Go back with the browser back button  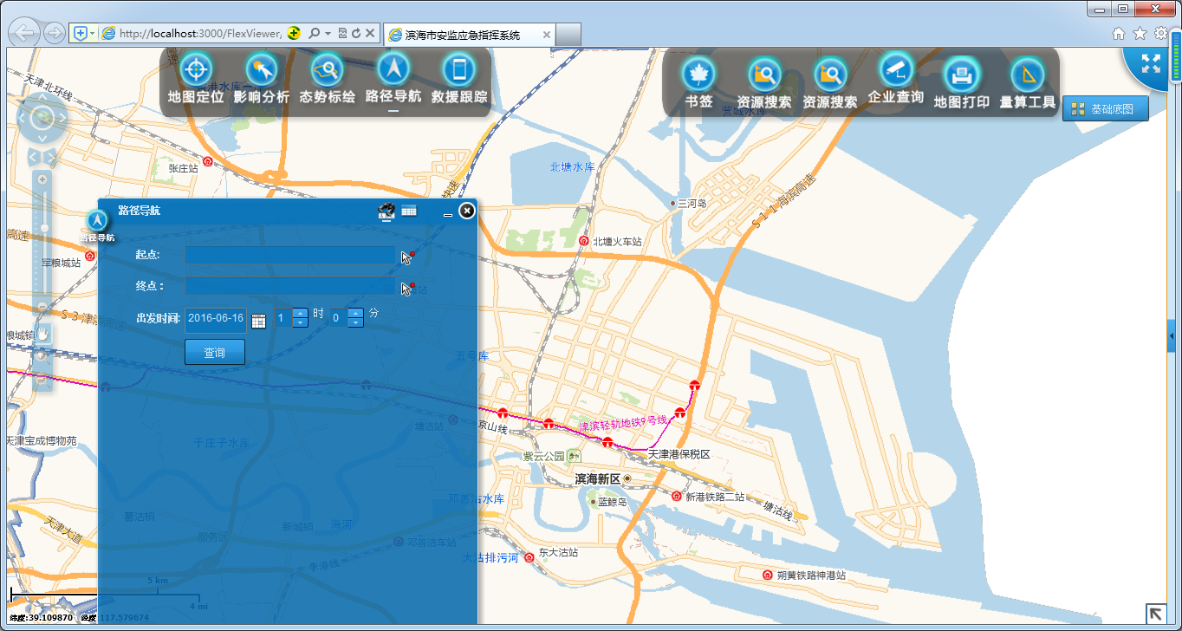(x=25, y=33)
